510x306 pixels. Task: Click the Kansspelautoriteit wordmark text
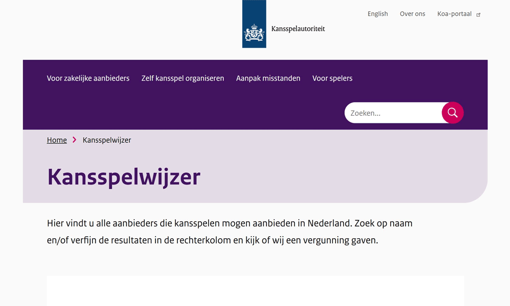[x=298, y=29]
